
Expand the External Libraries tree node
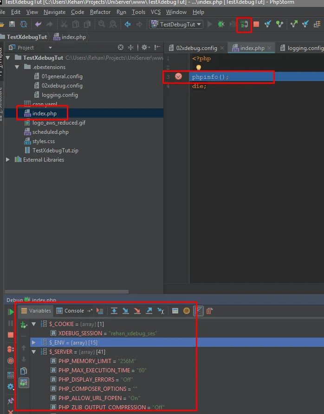click(x=7, y=160)
